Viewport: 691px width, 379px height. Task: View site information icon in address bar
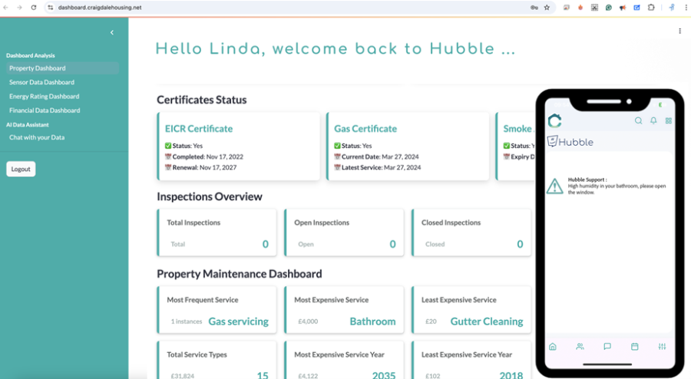click(x=51, y=8)
